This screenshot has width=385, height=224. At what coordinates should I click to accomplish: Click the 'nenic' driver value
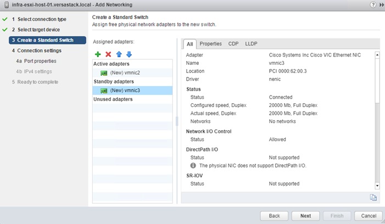coord(275,79)
